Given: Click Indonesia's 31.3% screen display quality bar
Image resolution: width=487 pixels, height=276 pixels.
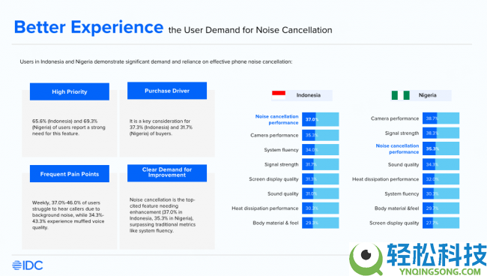Looking at the screenshot, I should (x=320, y=179).
